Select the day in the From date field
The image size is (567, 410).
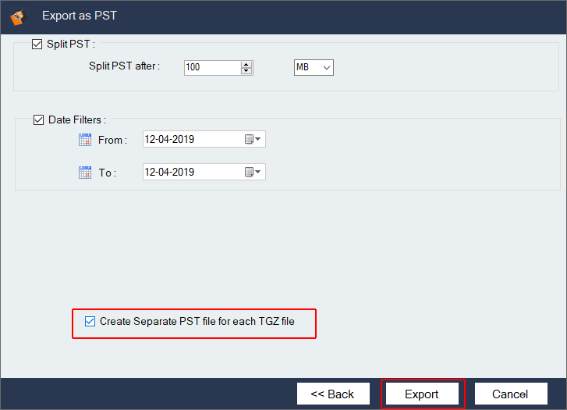[x=151, y=140]
